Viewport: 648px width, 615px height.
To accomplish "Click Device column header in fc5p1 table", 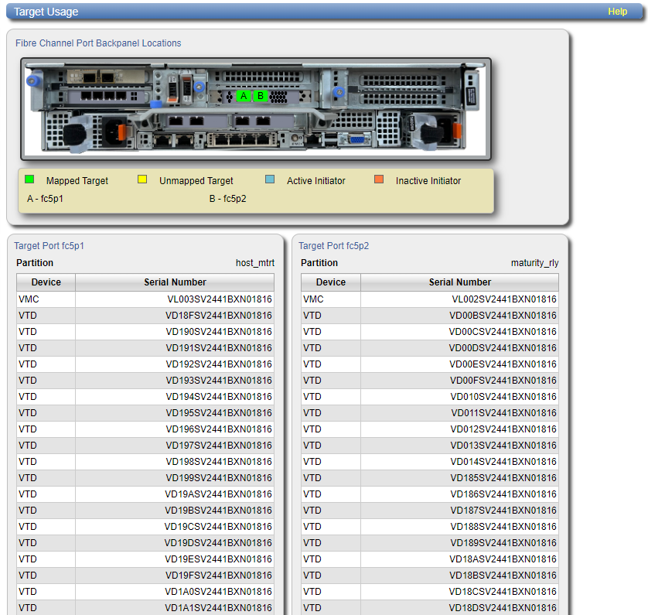I will (x=46, y=282).
